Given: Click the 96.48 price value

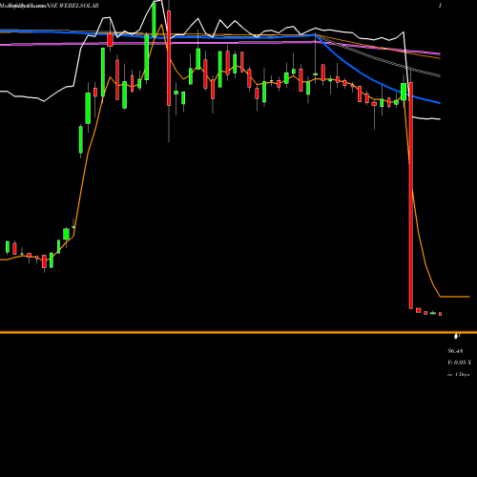Looking at the screenshot, I should pyautogui.click(x=455, y=351).
